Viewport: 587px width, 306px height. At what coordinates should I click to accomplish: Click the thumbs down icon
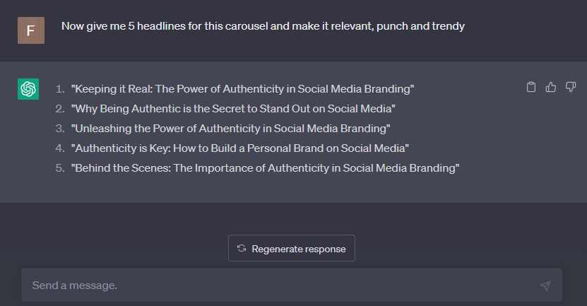coord(571,88)
